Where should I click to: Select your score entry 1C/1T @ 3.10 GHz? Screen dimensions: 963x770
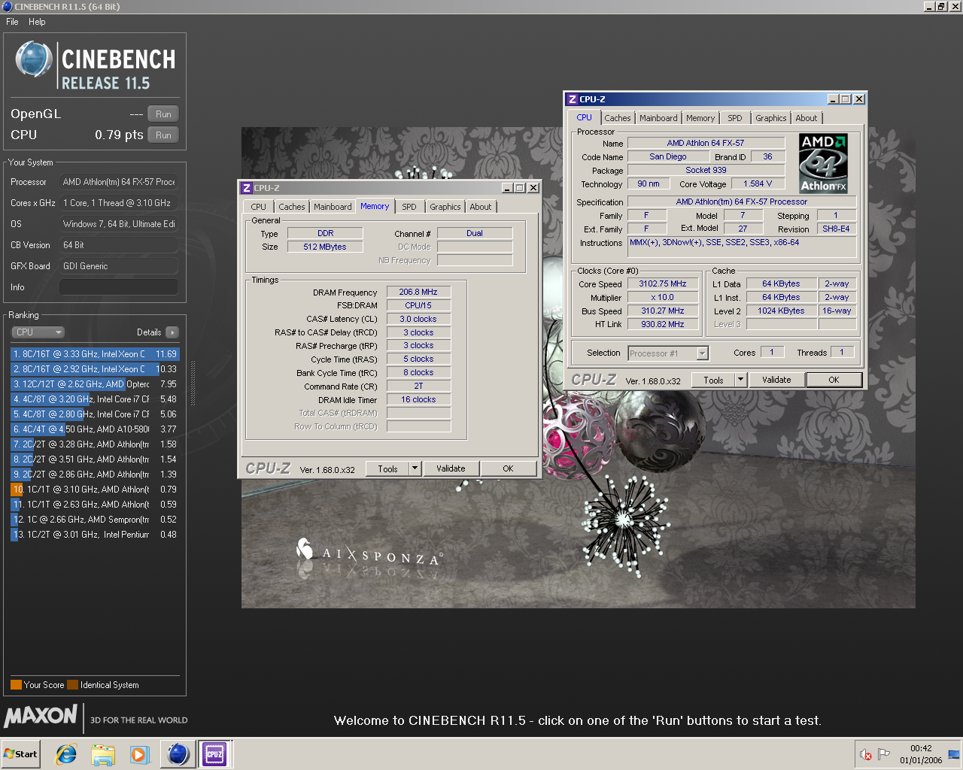pyautogui.click(x=95, y=490)
